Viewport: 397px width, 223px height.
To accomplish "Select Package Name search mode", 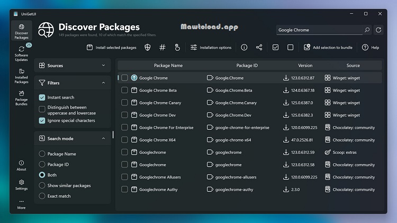I will coord(42,154).
